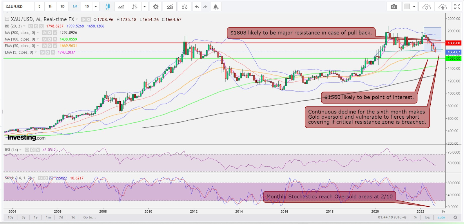The image size is (464, 224).
Task: Remove the RSI (14) indicator
Action: (38, 150)
